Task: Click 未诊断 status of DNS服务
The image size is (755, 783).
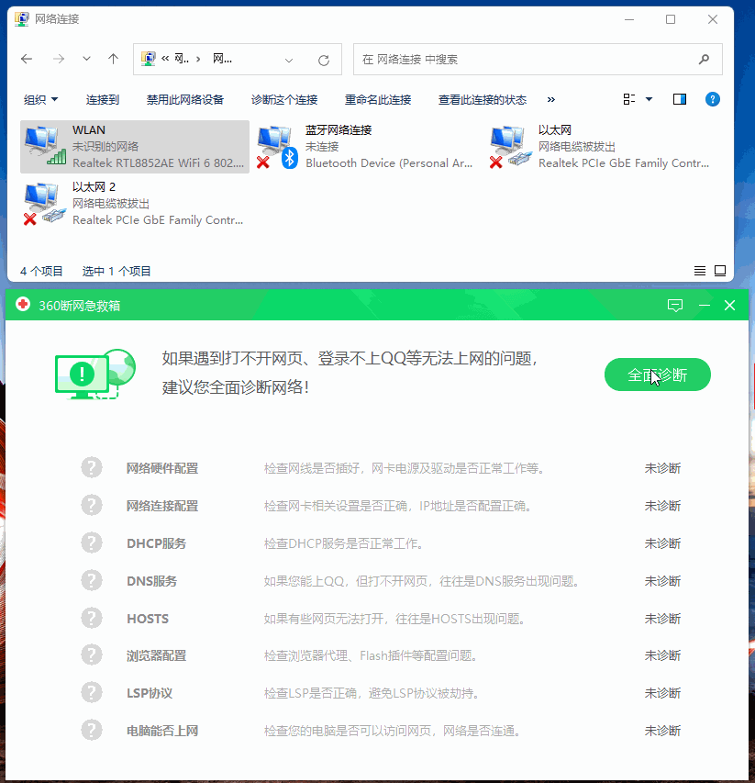Action: [662, 581]
